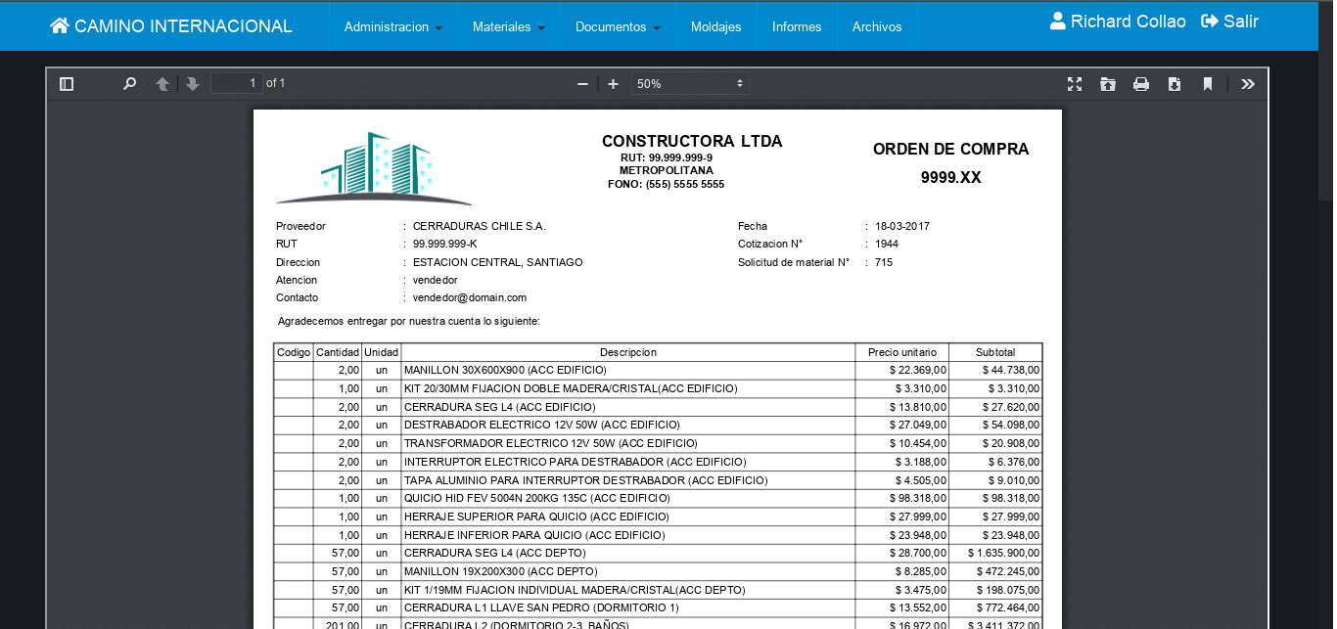Screen dimensions: 1337x629
Task: Click the unit price $ 98.318,00
Action: coord(918,498)
